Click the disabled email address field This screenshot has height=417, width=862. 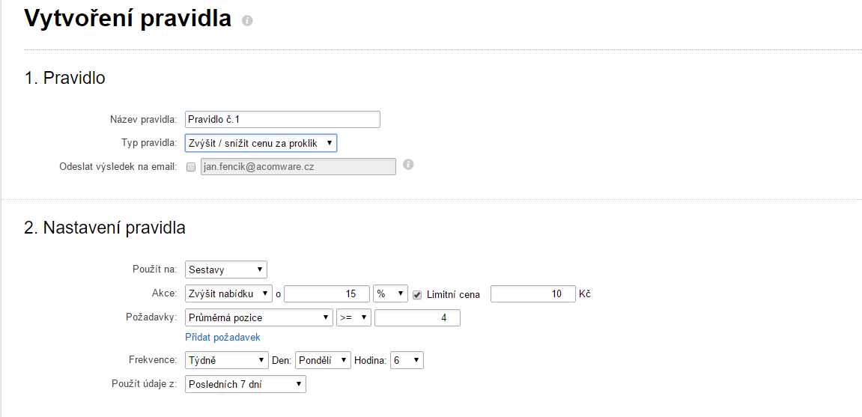pyautogui.click(x=298, y=167)
